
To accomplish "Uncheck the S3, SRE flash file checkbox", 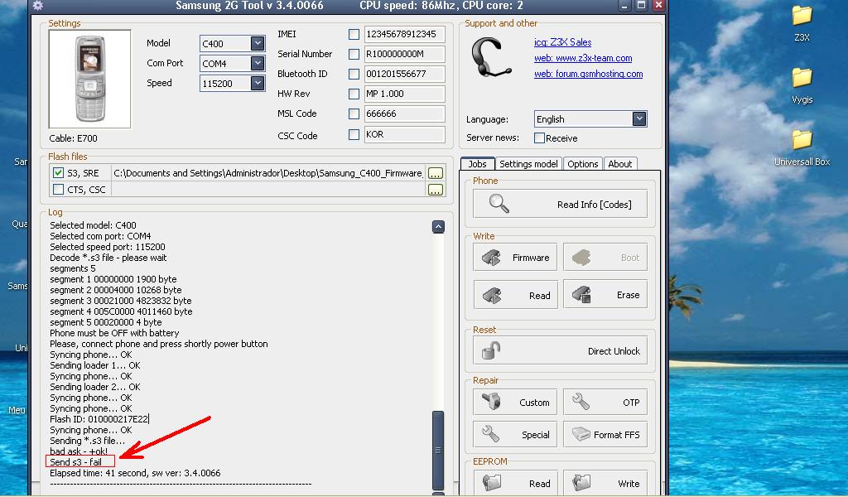I will [x=59, y=173].
